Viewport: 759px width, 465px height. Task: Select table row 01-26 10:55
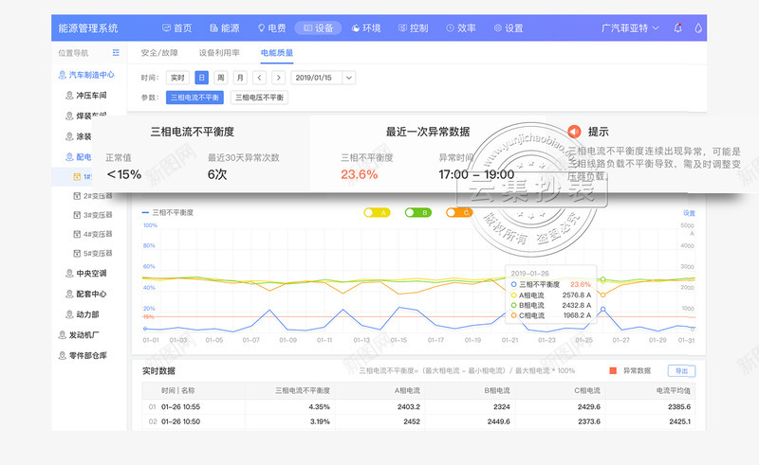coord(418,407)
